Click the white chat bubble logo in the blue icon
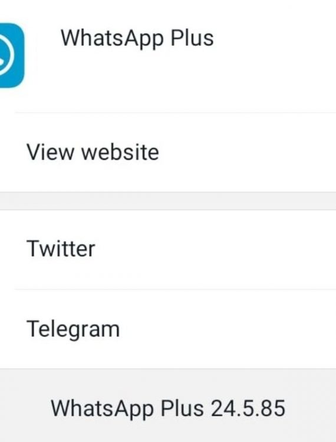Screen dimensions: 336x442 pyautogui.click(x=6, y=55)
